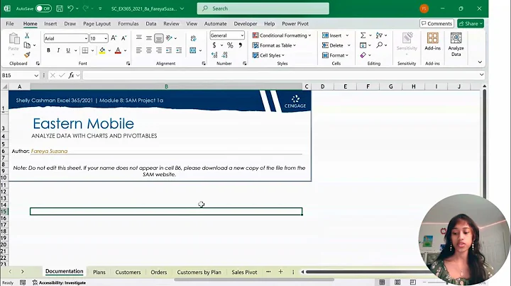The height and width of the screenshot is (286, 511).
Task: Expand Format as Table menu
Action: tap(274, 45)
